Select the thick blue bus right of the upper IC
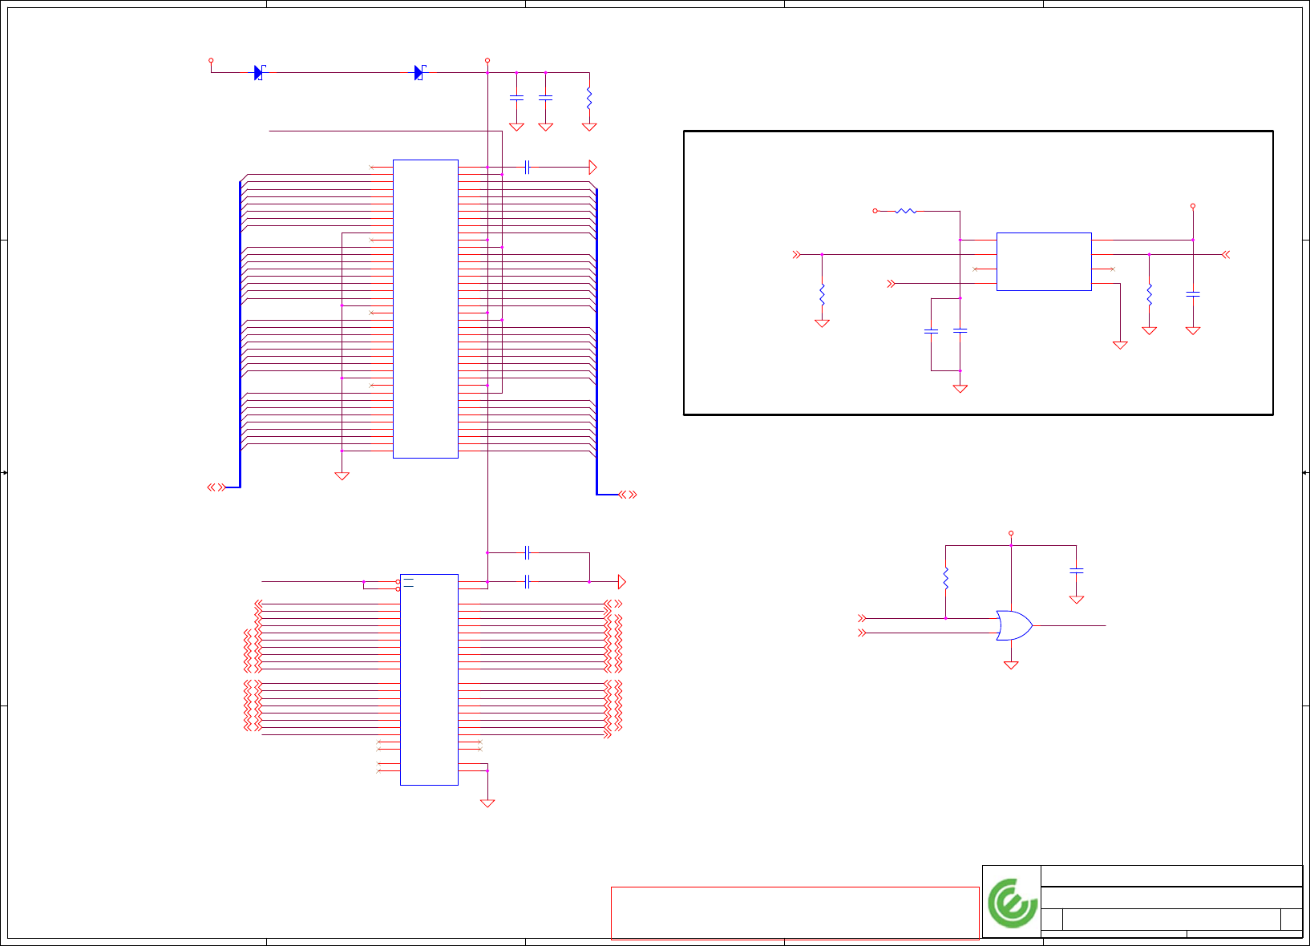The width and height of the screenshot is (1310, 946). click(596, 342)
